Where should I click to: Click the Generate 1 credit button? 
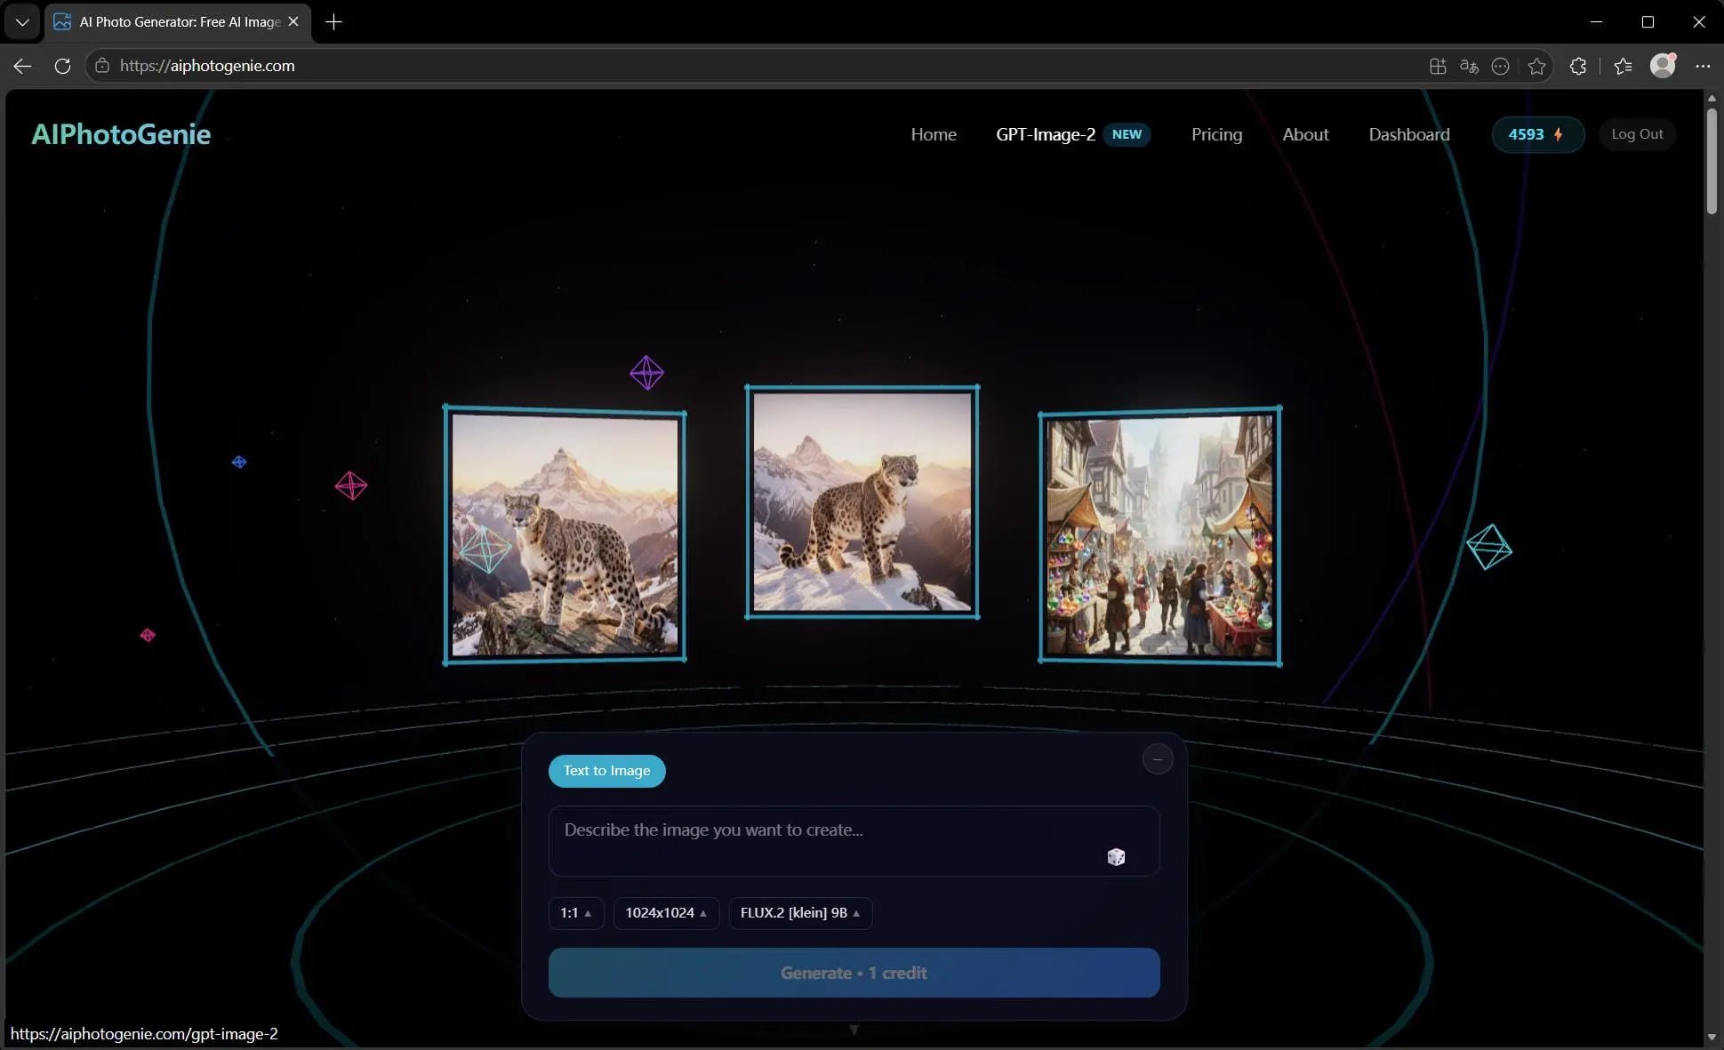coord(854,973)
